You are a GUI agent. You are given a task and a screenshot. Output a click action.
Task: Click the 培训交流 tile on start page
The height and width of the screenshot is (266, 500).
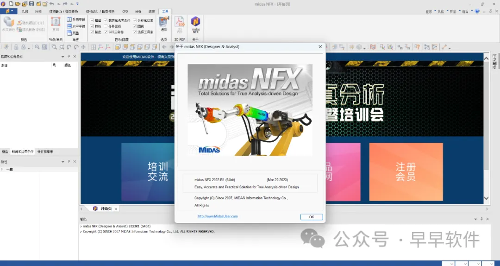tap(148, 172)
